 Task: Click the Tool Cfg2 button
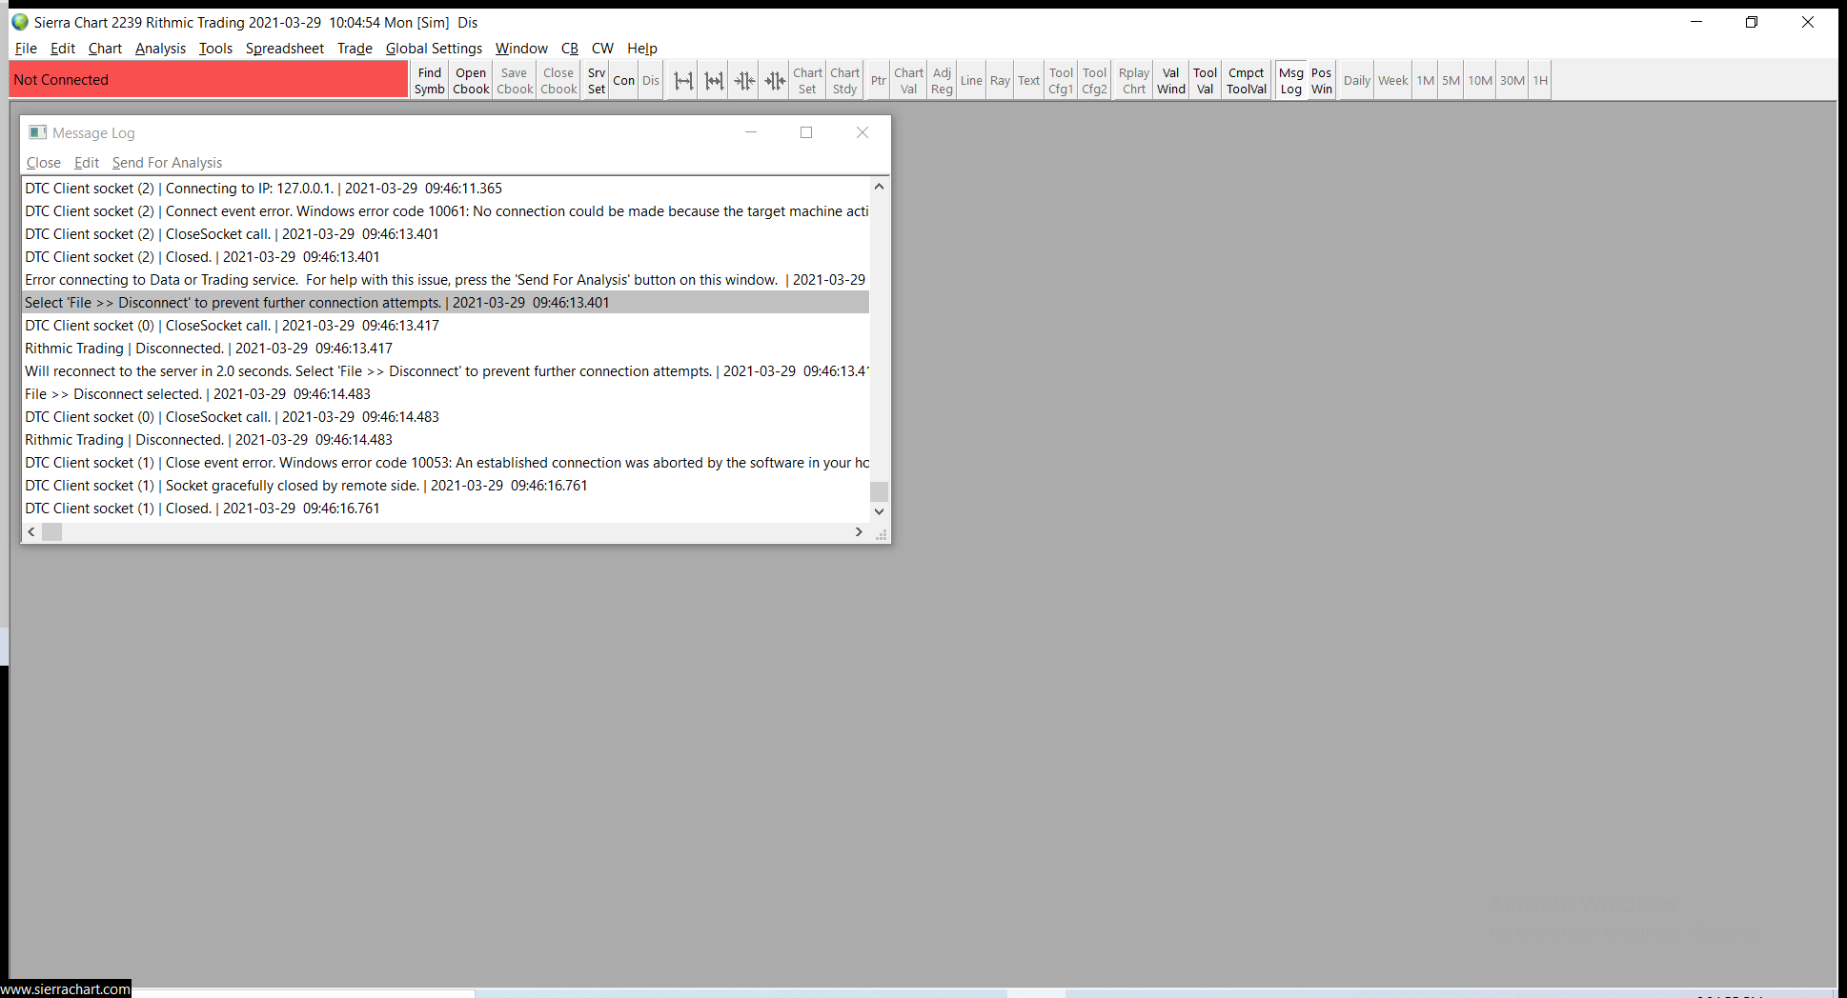pyautogui.click(x=1095, y=81)
